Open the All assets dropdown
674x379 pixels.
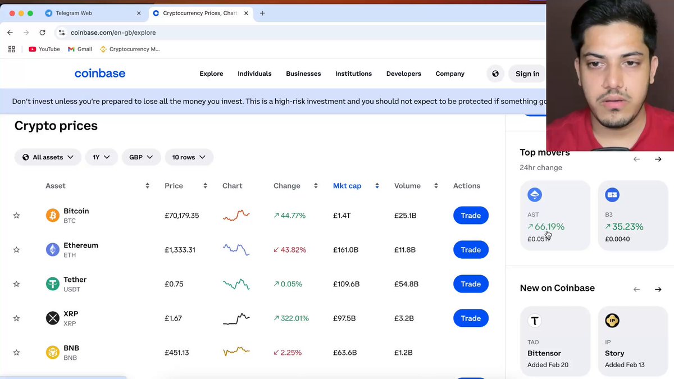[48, 157]
